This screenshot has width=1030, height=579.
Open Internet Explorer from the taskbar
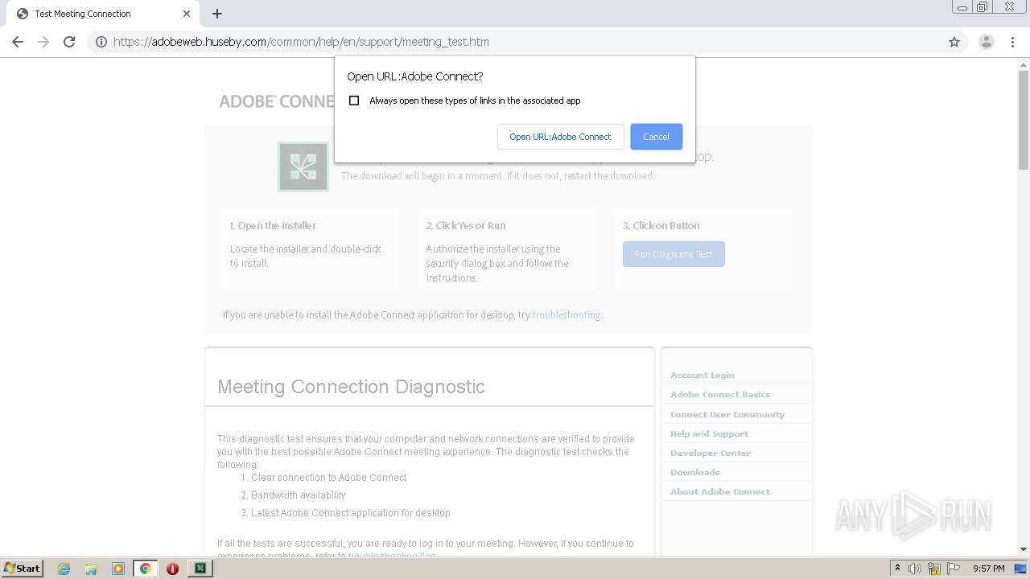click(64, 569)
